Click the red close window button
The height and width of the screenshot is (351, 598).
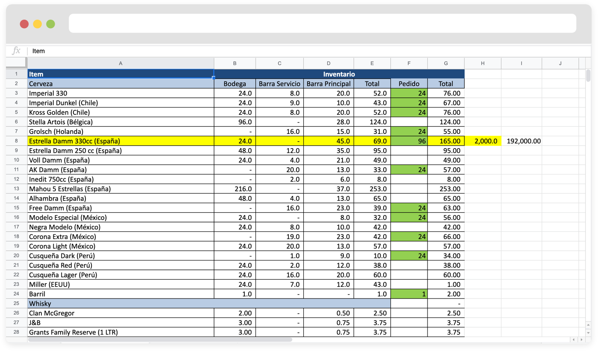(24, 24)
